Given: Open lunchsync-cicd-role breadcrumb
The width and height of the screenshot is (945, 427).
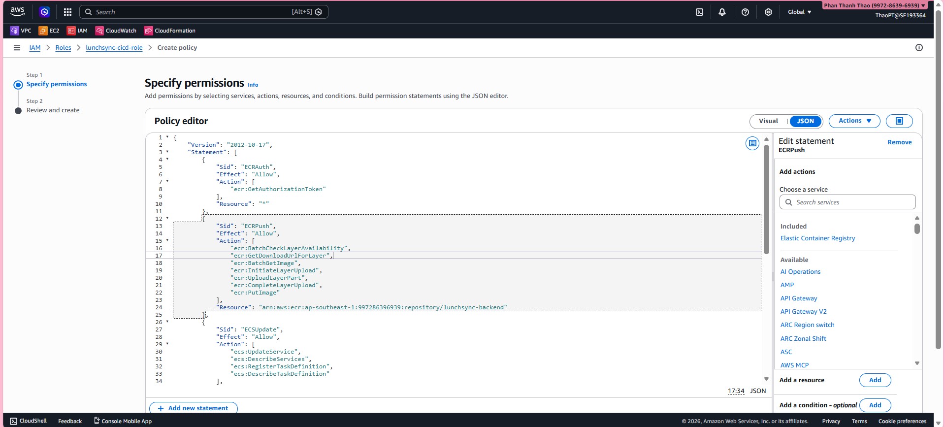Looking at the screenshot, I should tap(114, 48).
